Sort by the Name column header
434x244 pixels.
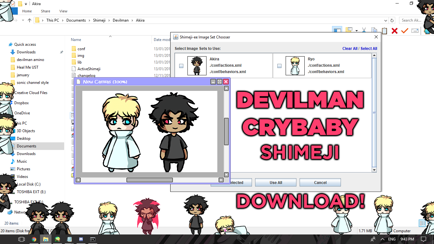(x=76, y=40)
